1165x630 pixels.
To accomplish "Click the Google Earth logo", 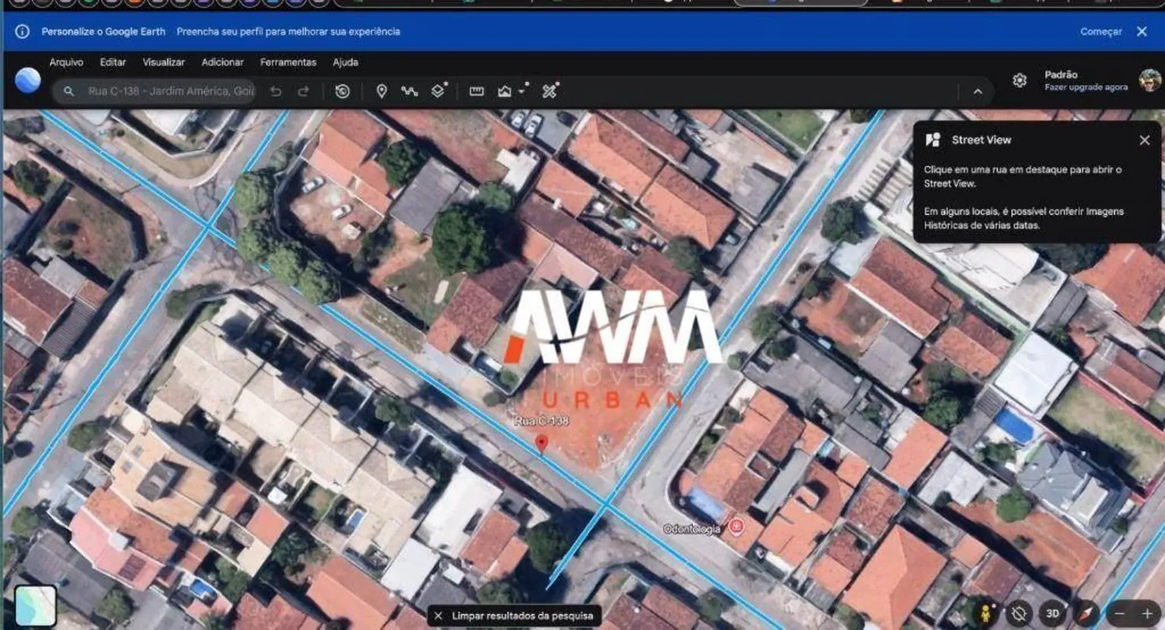I will [x=28, y=80].
